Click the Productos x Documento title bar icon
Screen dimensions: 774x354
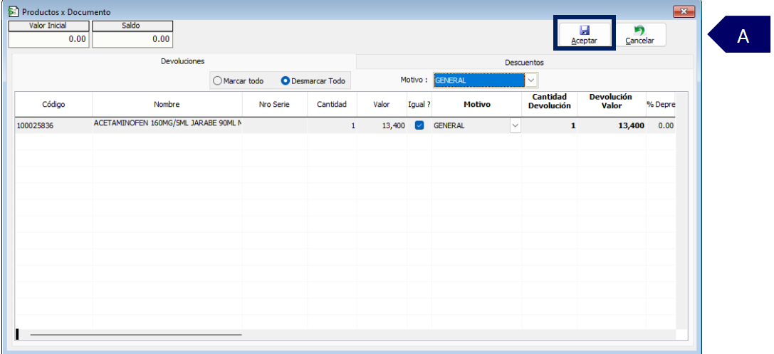14,11
